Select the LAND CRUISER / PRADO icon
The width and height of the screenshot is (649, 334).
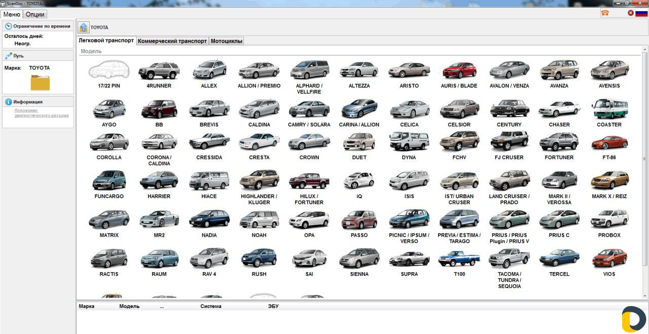coord(509,180)
